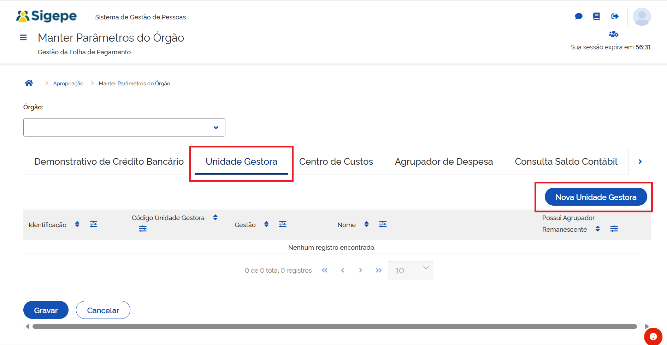The height and width of the screenshot is (345, 667).
Task: Open the filter for Identificação column
Action: [x=93, y=224]
